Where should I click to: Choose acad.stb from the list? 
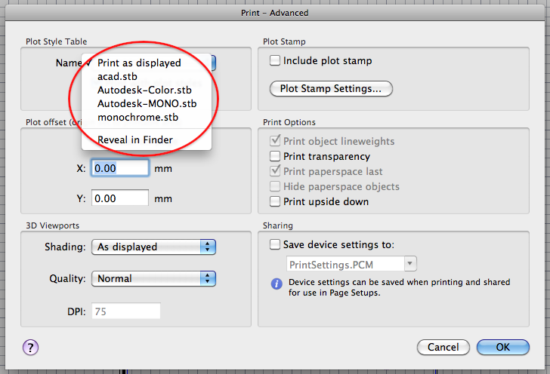point(119,77)
